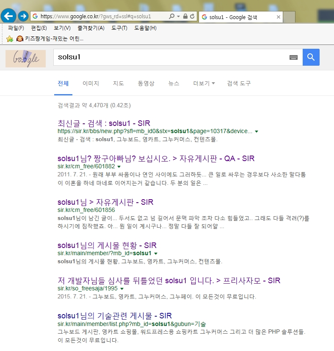
Task: Switch to the 이미지 search tab
Action: pos(91,84)
